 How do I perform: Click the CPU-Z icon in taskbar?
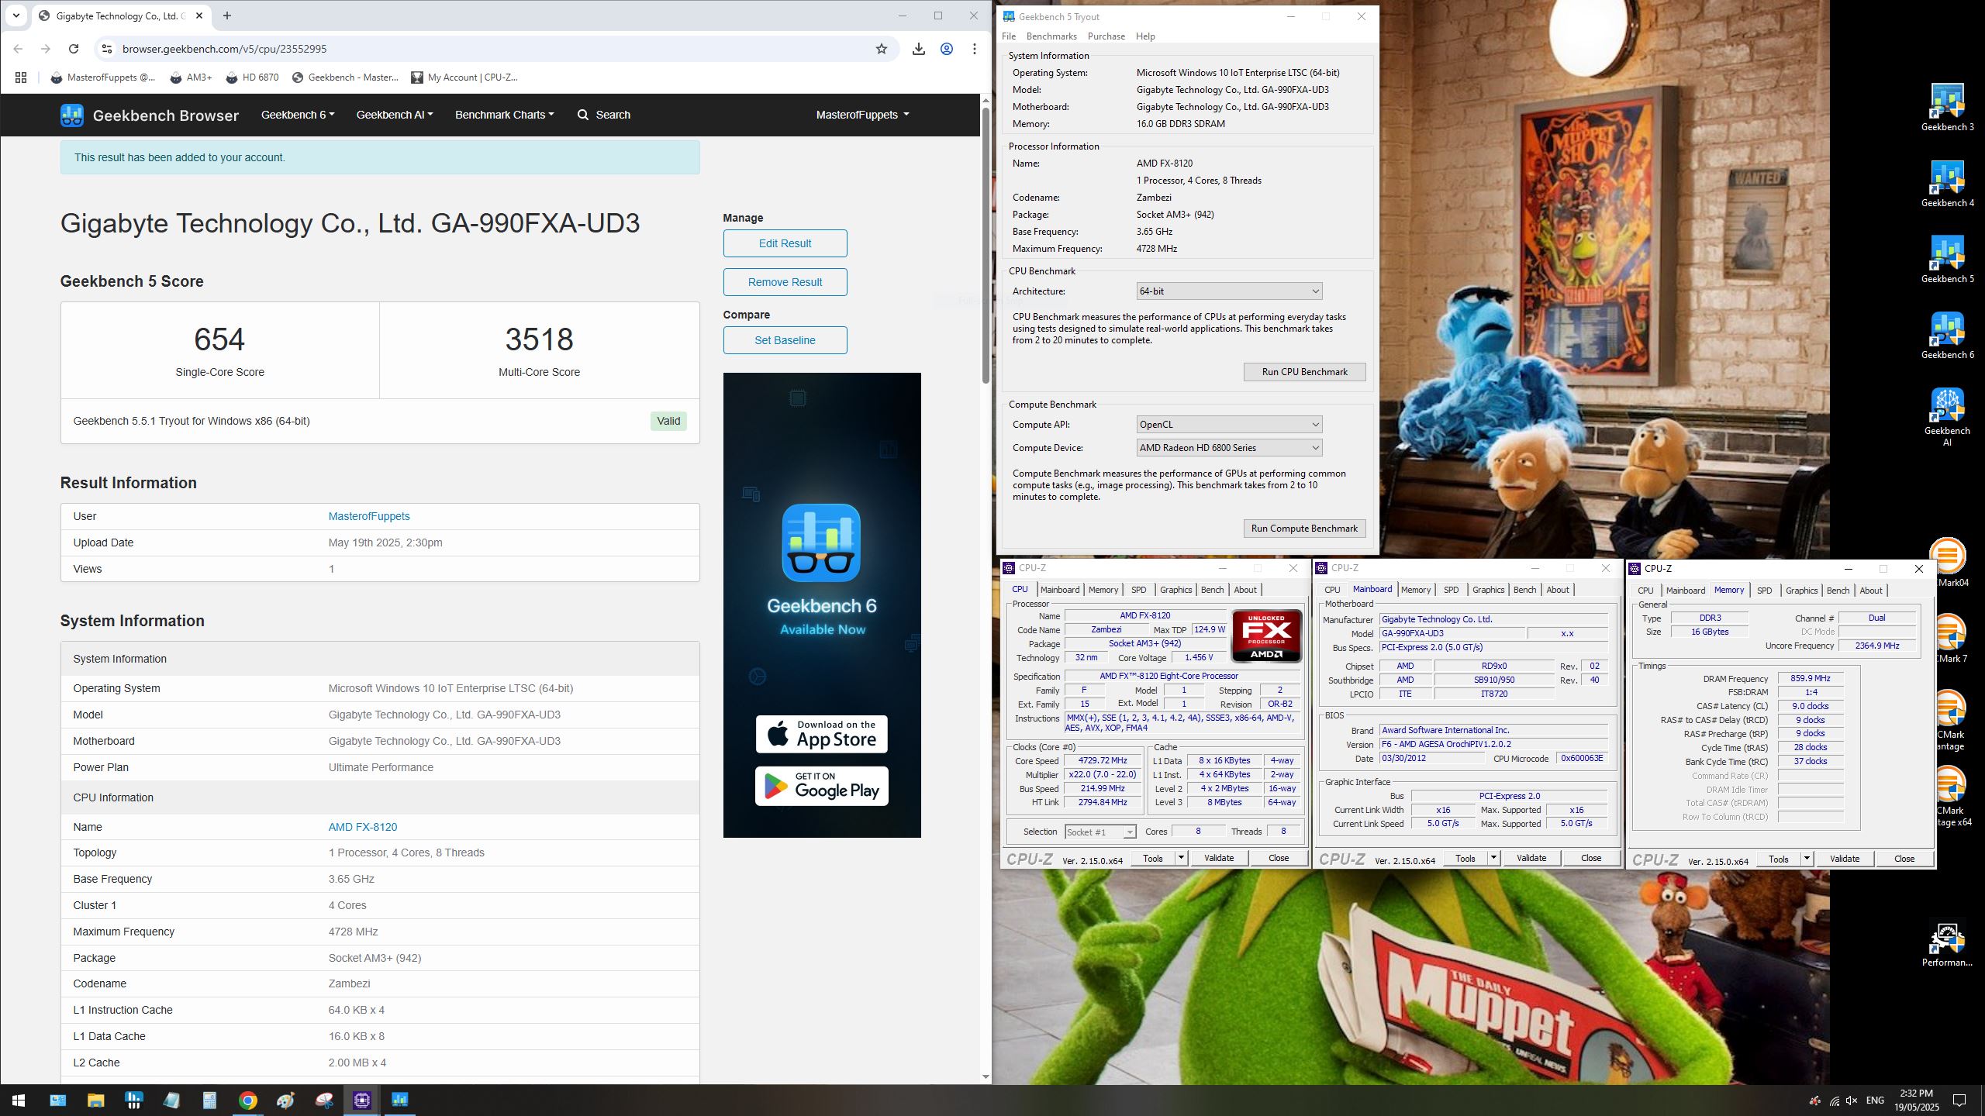coord(362,1100)
